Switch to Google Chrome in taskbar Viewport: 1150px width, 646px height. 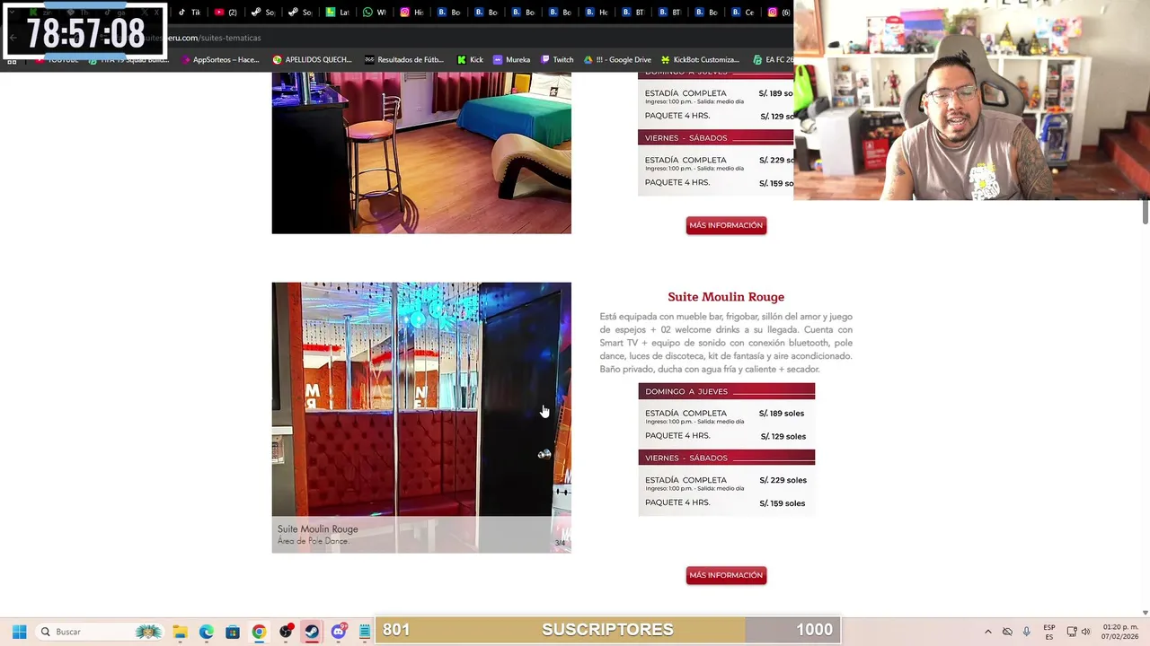[x=259, y=632]
